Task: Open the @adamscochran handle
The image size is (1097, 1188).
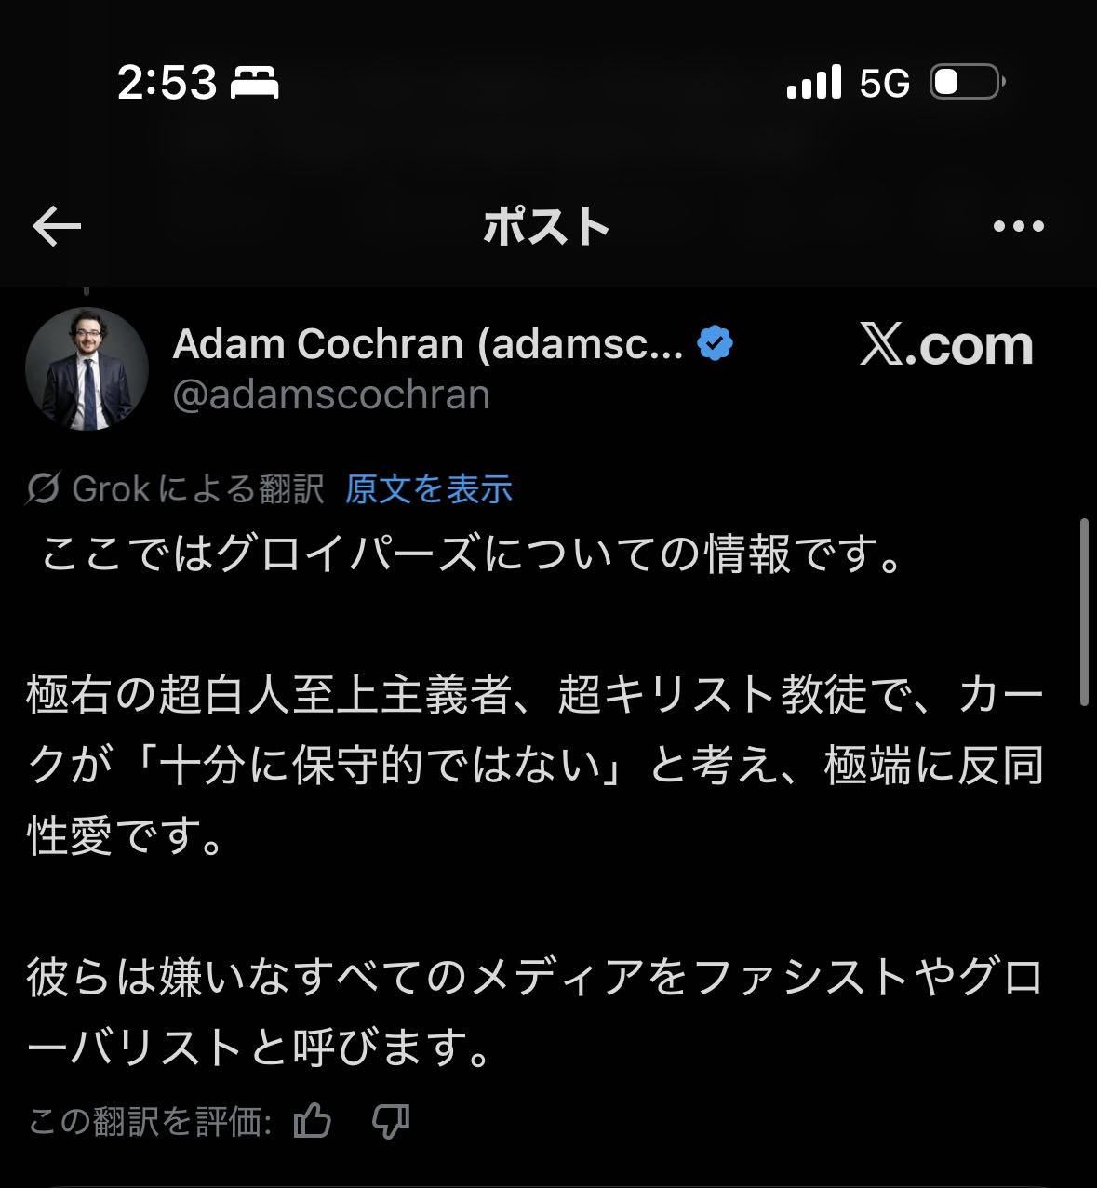Action: pos(331,394)
